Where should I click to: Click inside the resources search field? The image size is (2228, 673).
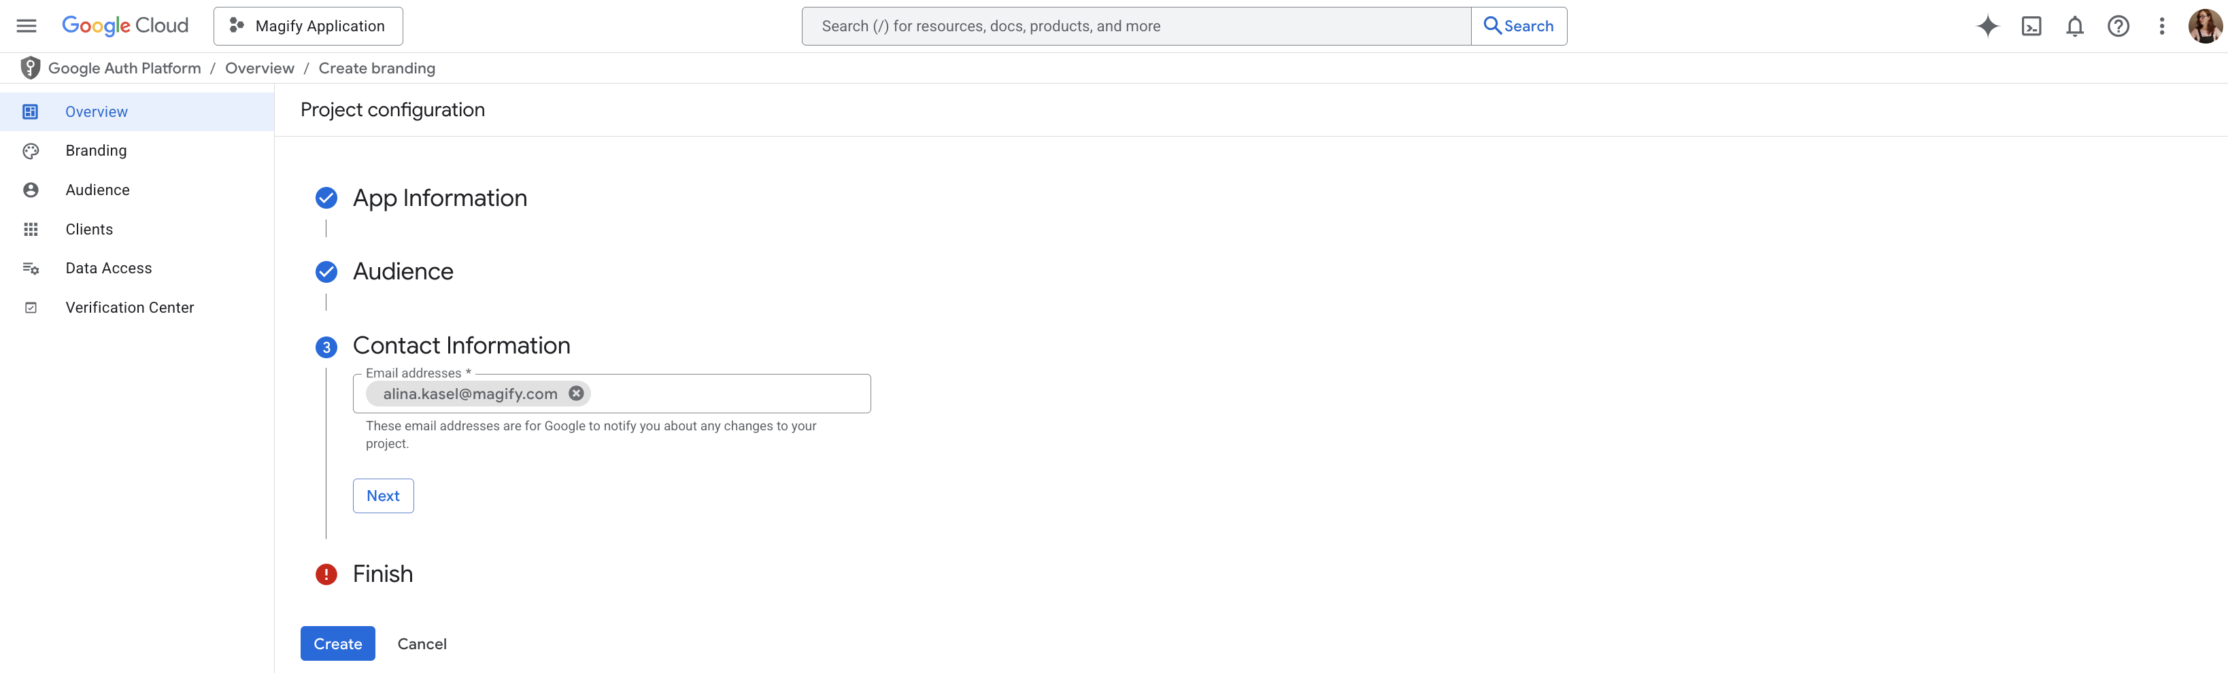click(1124, 25)
